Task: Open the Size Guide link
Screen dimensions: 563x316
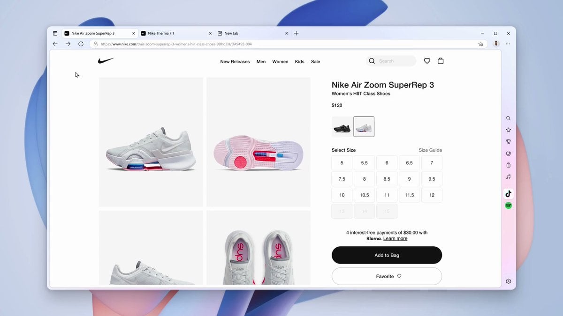Action: 430,150
